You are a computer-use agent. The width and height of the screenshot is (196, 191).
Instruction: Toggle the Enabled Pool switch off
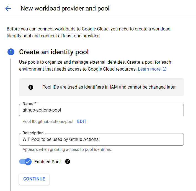pyautogui.click(x=25, y=162)
